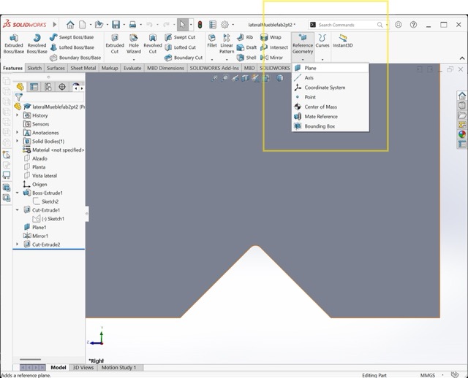Viewport: 468px width, 378px height.
Task: Click the user login icon
Action: click(x=398, y=25)
